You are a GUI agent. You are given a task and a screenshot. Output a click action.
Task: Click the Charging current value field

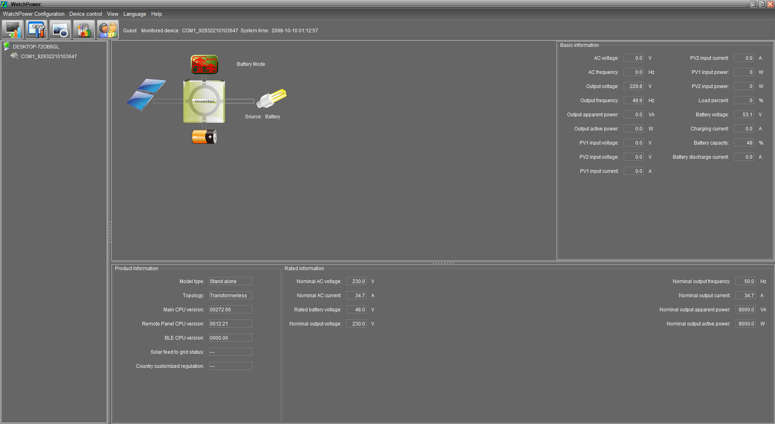pyautogui.click(x=744, y=129)
